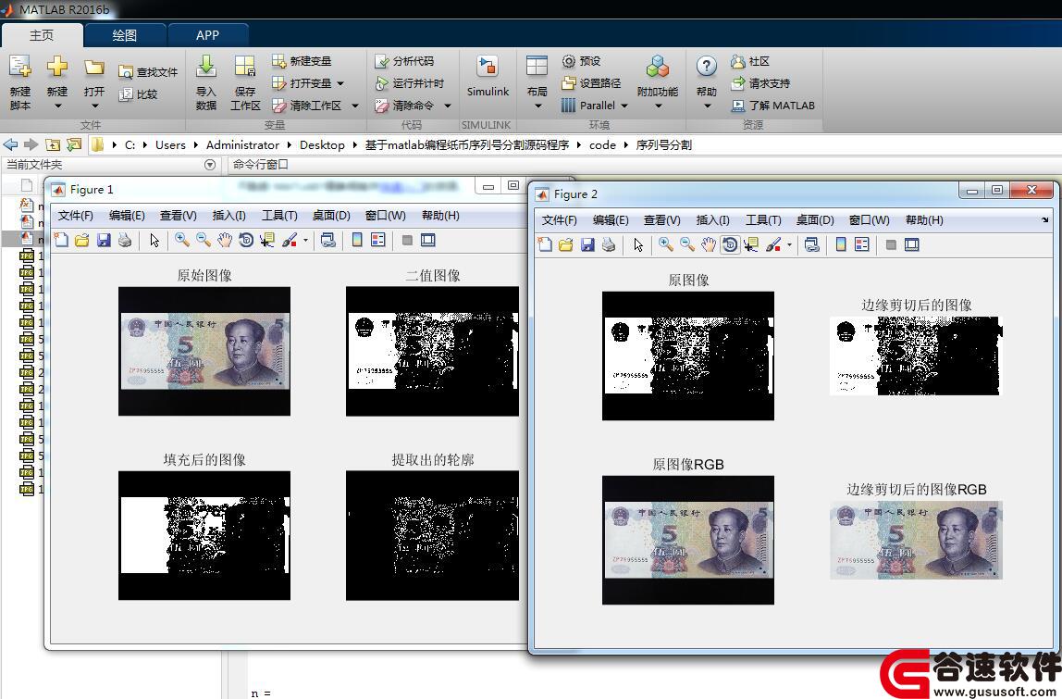
Task: Switch to the Plots (绘图) tab
Action: click(x=125, y=35)
